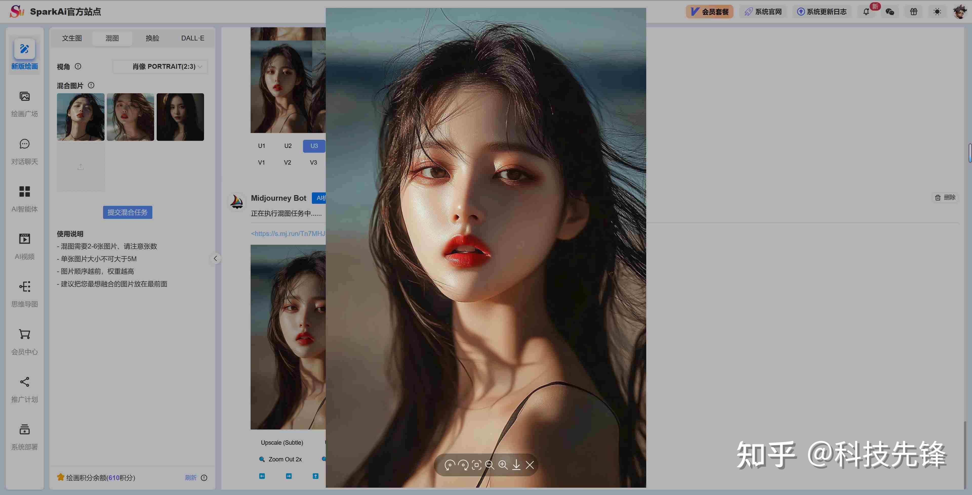
Task: Open the 会员套餐 membership plans button
Action: [x=709, y=12]
